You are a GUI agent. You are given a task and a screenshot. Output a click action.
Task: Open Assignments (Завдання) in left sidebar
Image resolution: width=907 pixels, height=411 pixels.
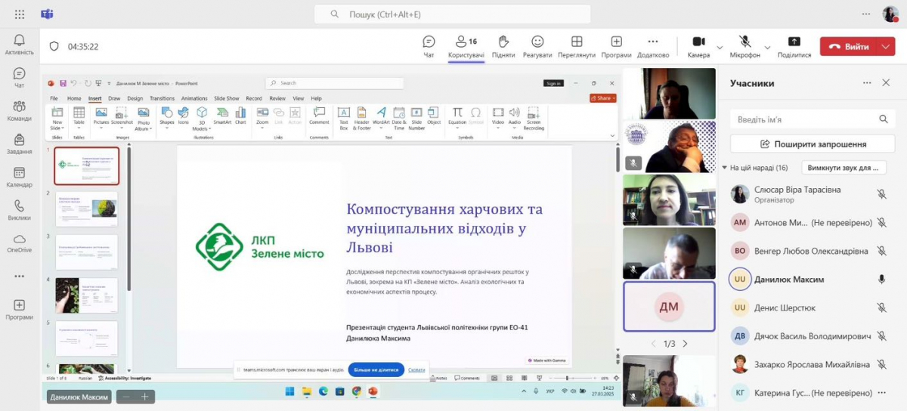19,144
